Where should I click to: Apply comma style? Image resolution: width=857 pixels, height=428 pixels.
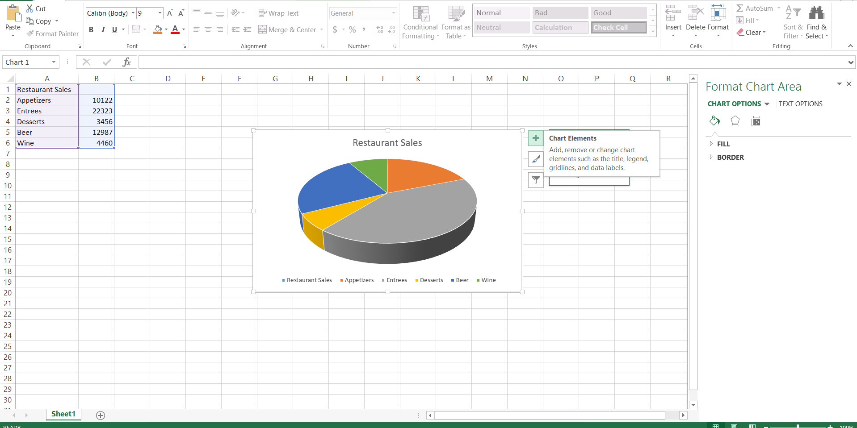(364, 29)
